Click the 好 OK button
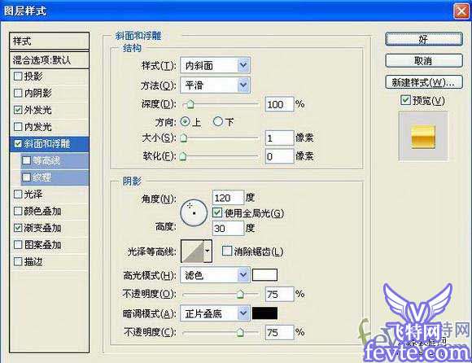Screen dimensions: 472x363 click(424, 39)
